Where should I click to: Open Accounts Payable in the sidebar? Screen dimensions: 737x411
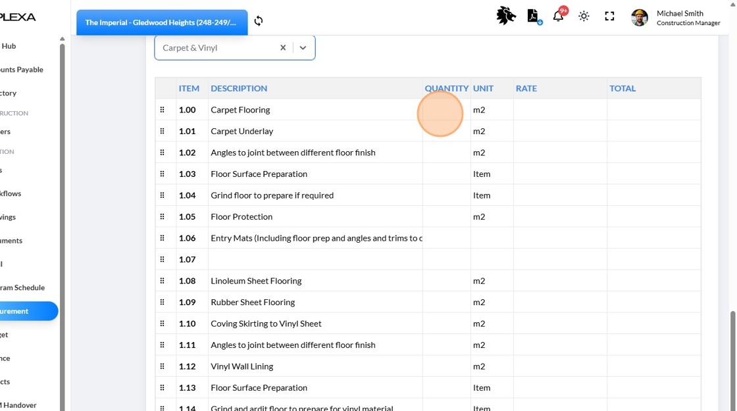click(x=22, y=70)
